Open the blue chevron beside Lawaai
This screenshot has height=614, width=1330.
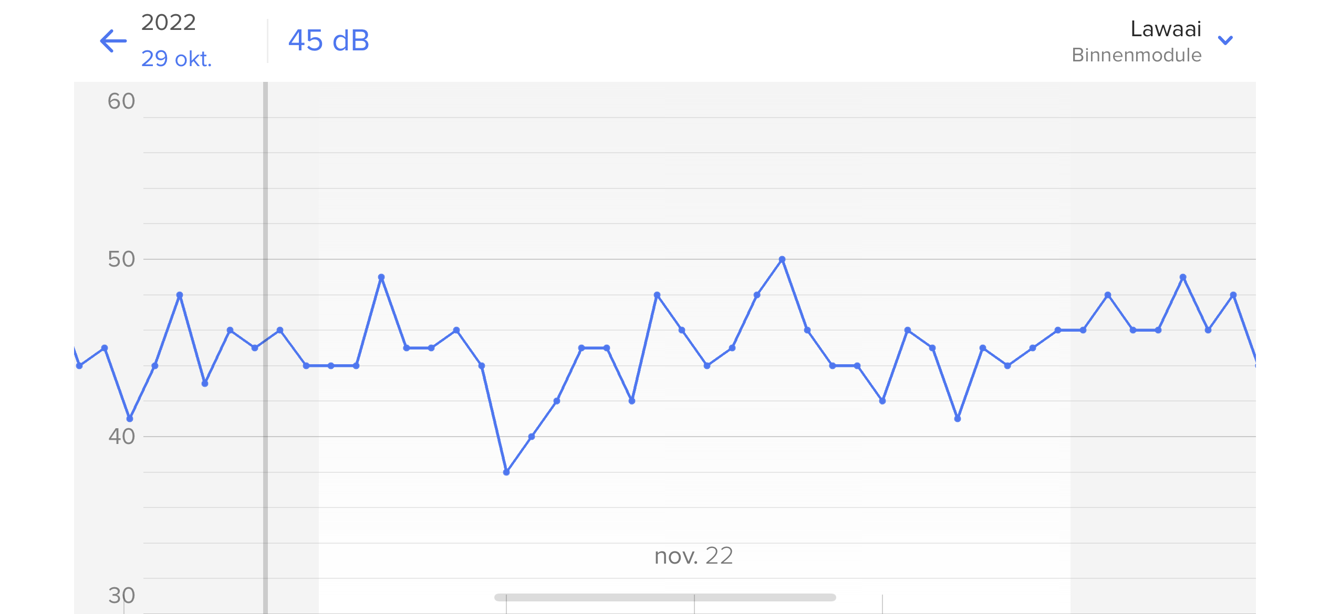1225,40
